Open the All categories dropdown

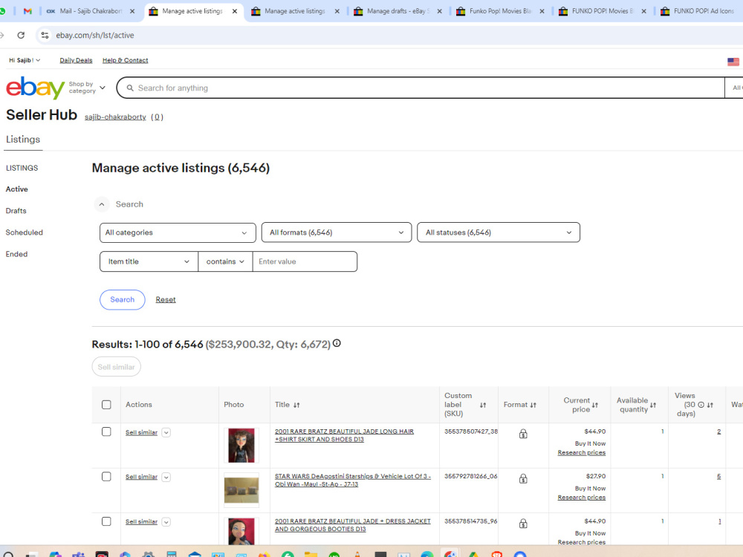point(178,232)
